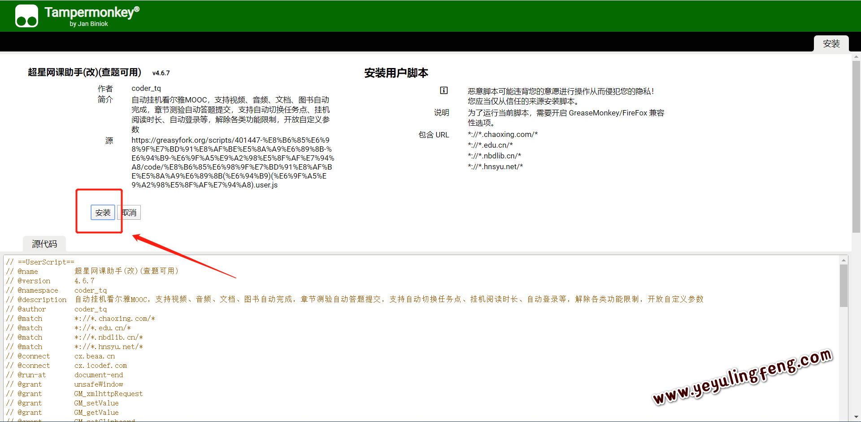Click the coder_tq author value beside 作者
The height and width of the screenshot is (422, 861).
click(146, 89)
